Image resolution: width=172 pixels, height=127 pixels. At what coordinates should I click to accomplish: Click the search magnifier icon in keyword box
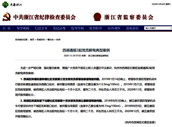click(171, 28)
